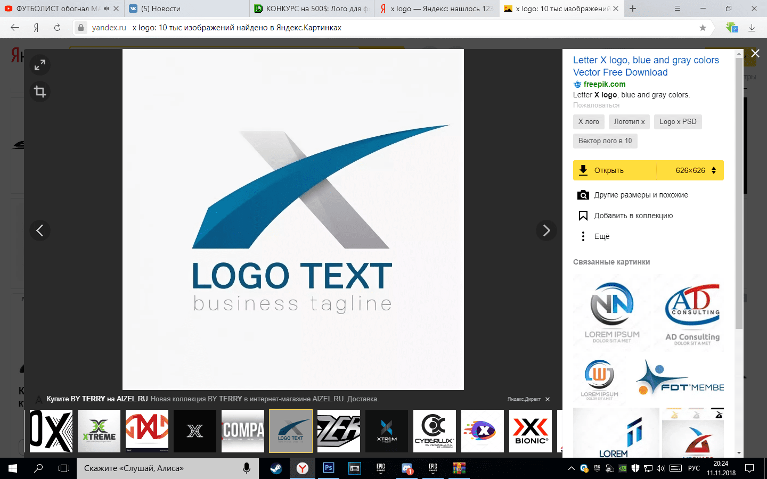Open Task View on the taskbar
Screen dimensions: 767x479
click(x=64, y=468)
